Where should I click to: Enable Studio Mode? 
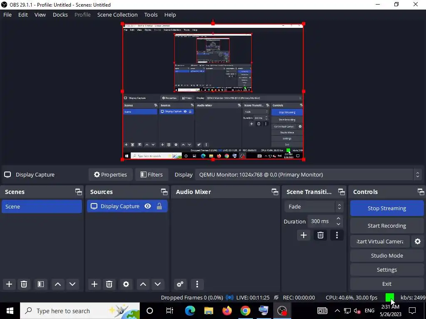pyautogui.click(x=386, y=255)
